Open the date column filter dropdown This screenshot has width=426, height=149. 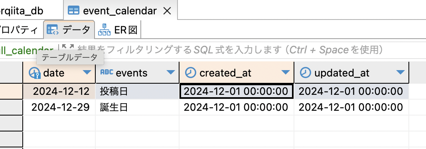[87, 72]
